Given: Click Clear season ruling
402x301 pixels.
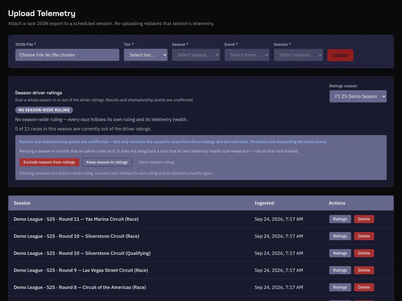Looking at the screenshot, I should point(156,162).
